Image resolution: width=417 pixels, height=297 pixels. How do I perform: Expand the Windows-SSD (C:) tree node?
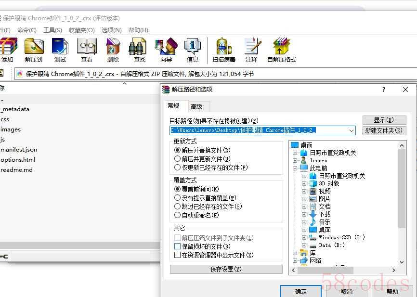click(304, 237)
